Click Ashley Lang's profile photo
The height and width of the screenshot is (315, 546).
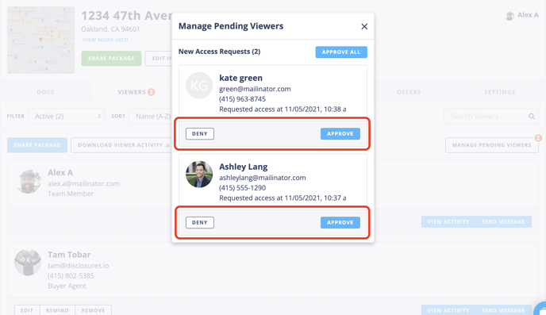(199, 174)
